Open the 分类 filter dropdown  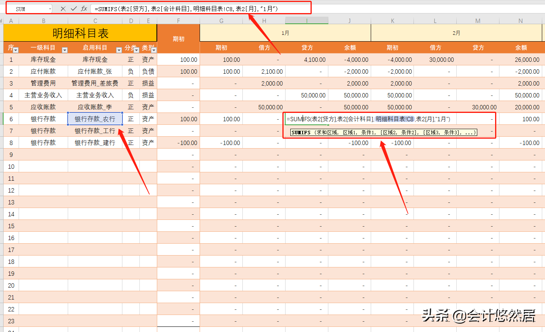[137, 50]
